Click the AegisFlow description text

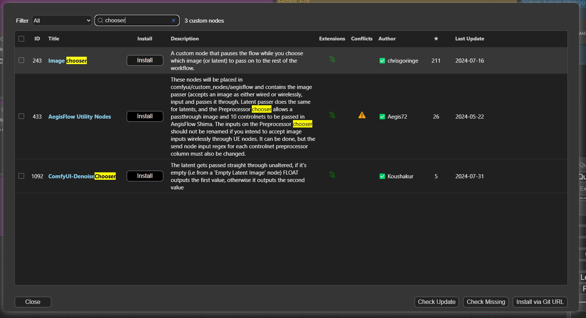click(243, 117)
